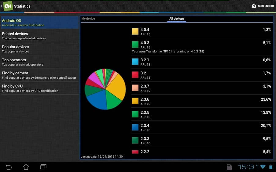276x172 pixels.
Task: Switch to the All devices tab
Action: (x=177, y=19)
